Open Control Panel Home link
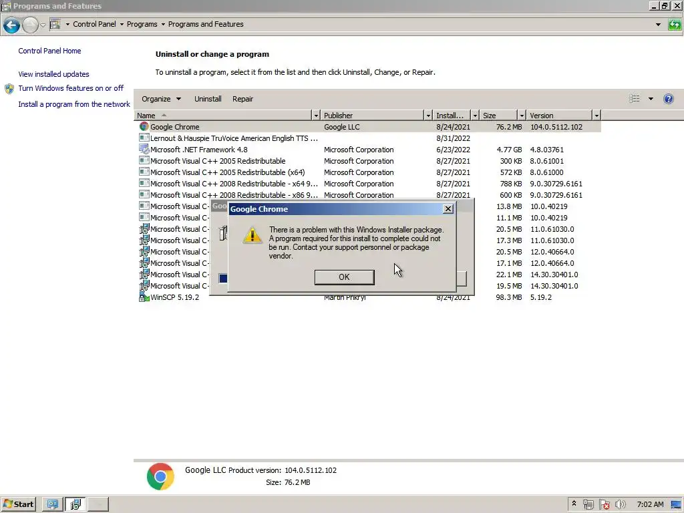The height and width of the screenshot is (513, 684). coord(49,51)
